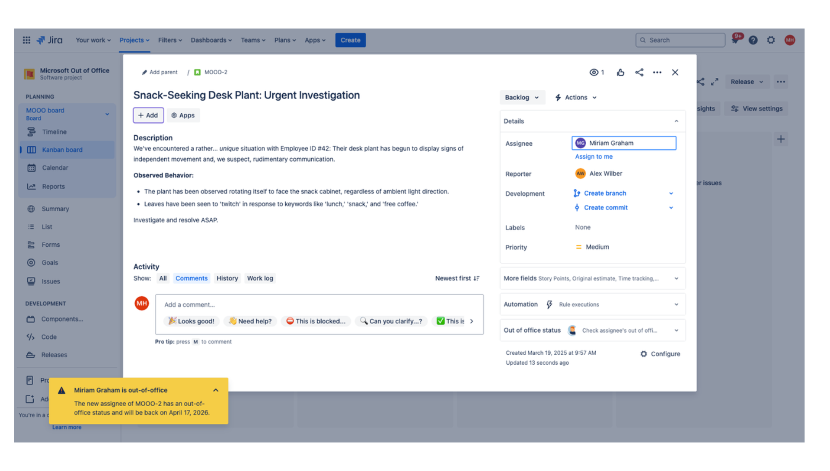
Task: Click the Add button below the title
Action: coord(148,115)
